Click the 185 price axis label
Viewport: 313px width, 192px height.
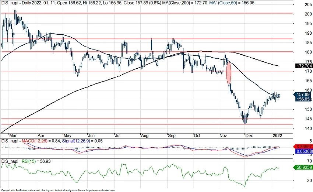point(308,42)
